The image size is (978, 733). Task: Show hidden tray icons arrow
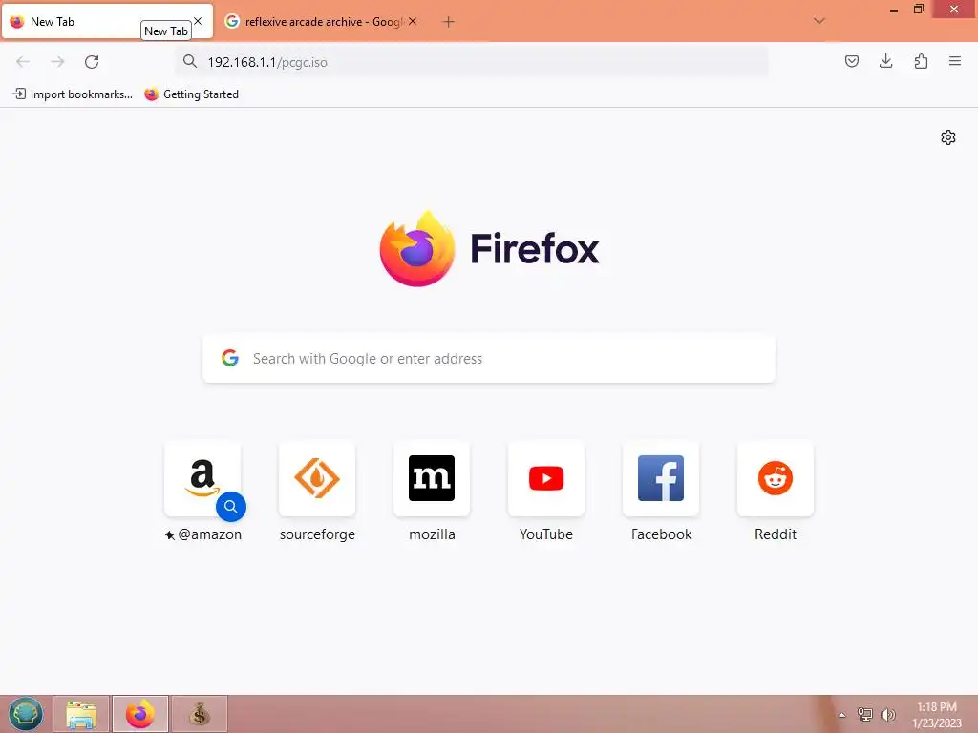[x=842, y=715]
